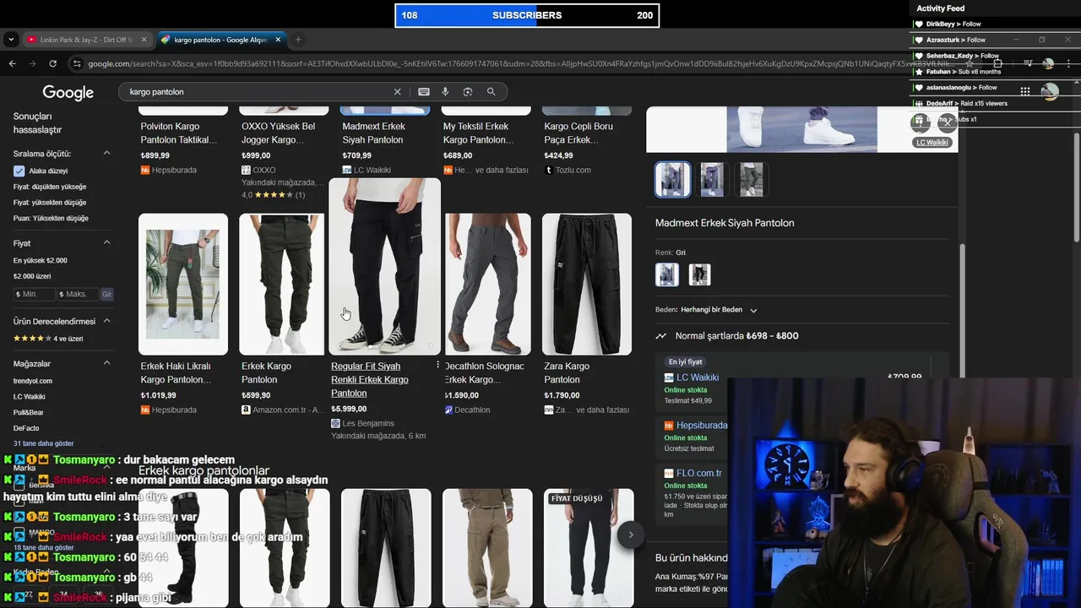Image resolution: width=1081 pixels, height=608 pixels.
Task: Open media controls icon in Chrome toolbar
Action: pos(1028,63)
